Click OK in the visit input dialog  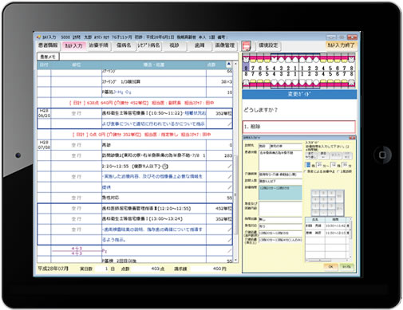330,266
